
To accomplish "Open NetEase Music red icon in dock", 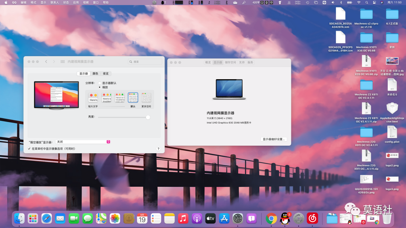I will click(x=312, y=218).
